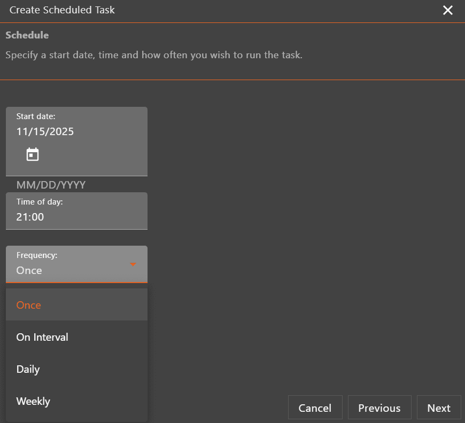
Task: Open the calendar date picker icon
Action: coord(33,155)
